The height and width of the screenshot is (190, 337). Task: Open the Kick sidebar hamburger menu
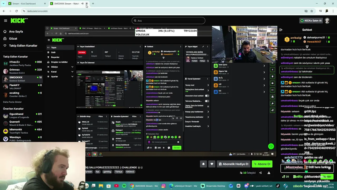point(6,21)
